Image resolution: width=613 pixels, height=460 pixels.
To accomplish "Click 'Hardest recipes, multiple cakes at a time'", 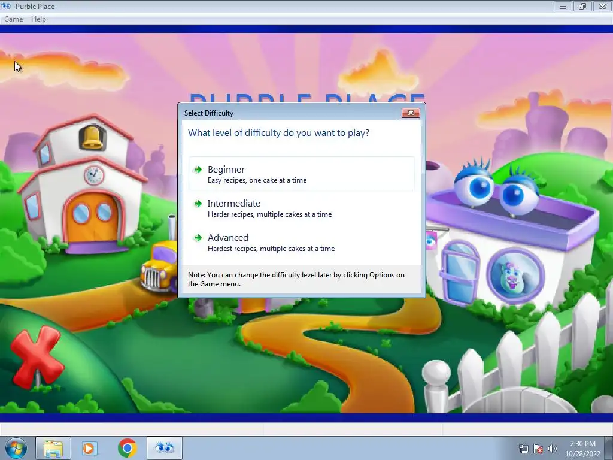I will click(x=271, y=249).
